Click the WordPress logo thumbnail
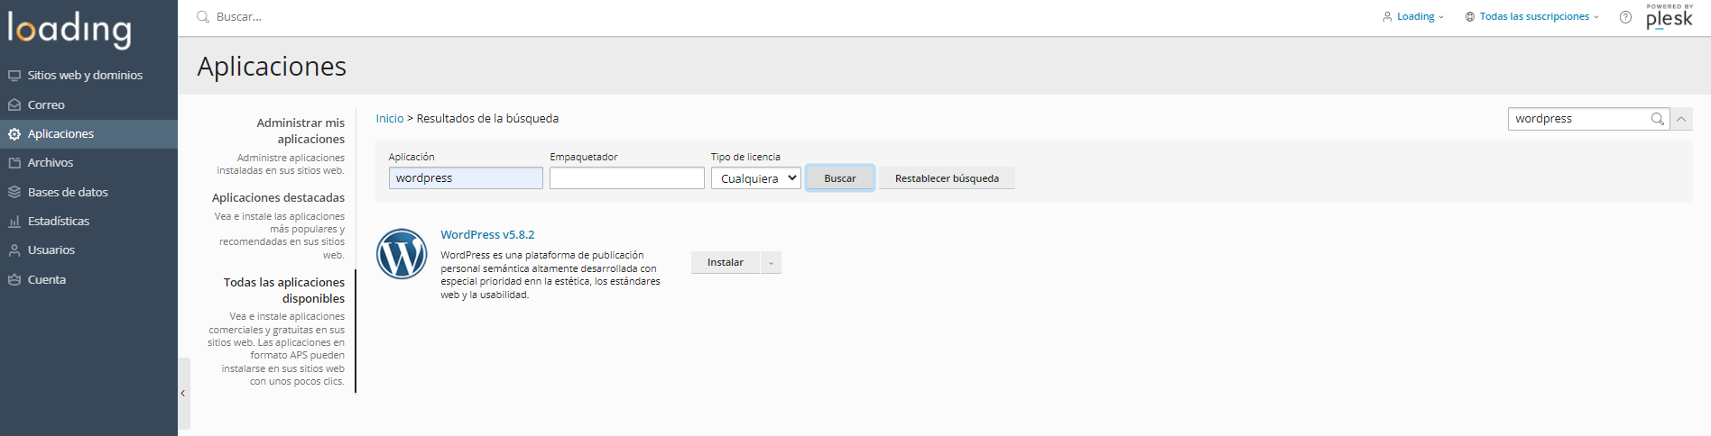Image resolution: width=1711 pixels, height=436 pixels. coord(402,254)
